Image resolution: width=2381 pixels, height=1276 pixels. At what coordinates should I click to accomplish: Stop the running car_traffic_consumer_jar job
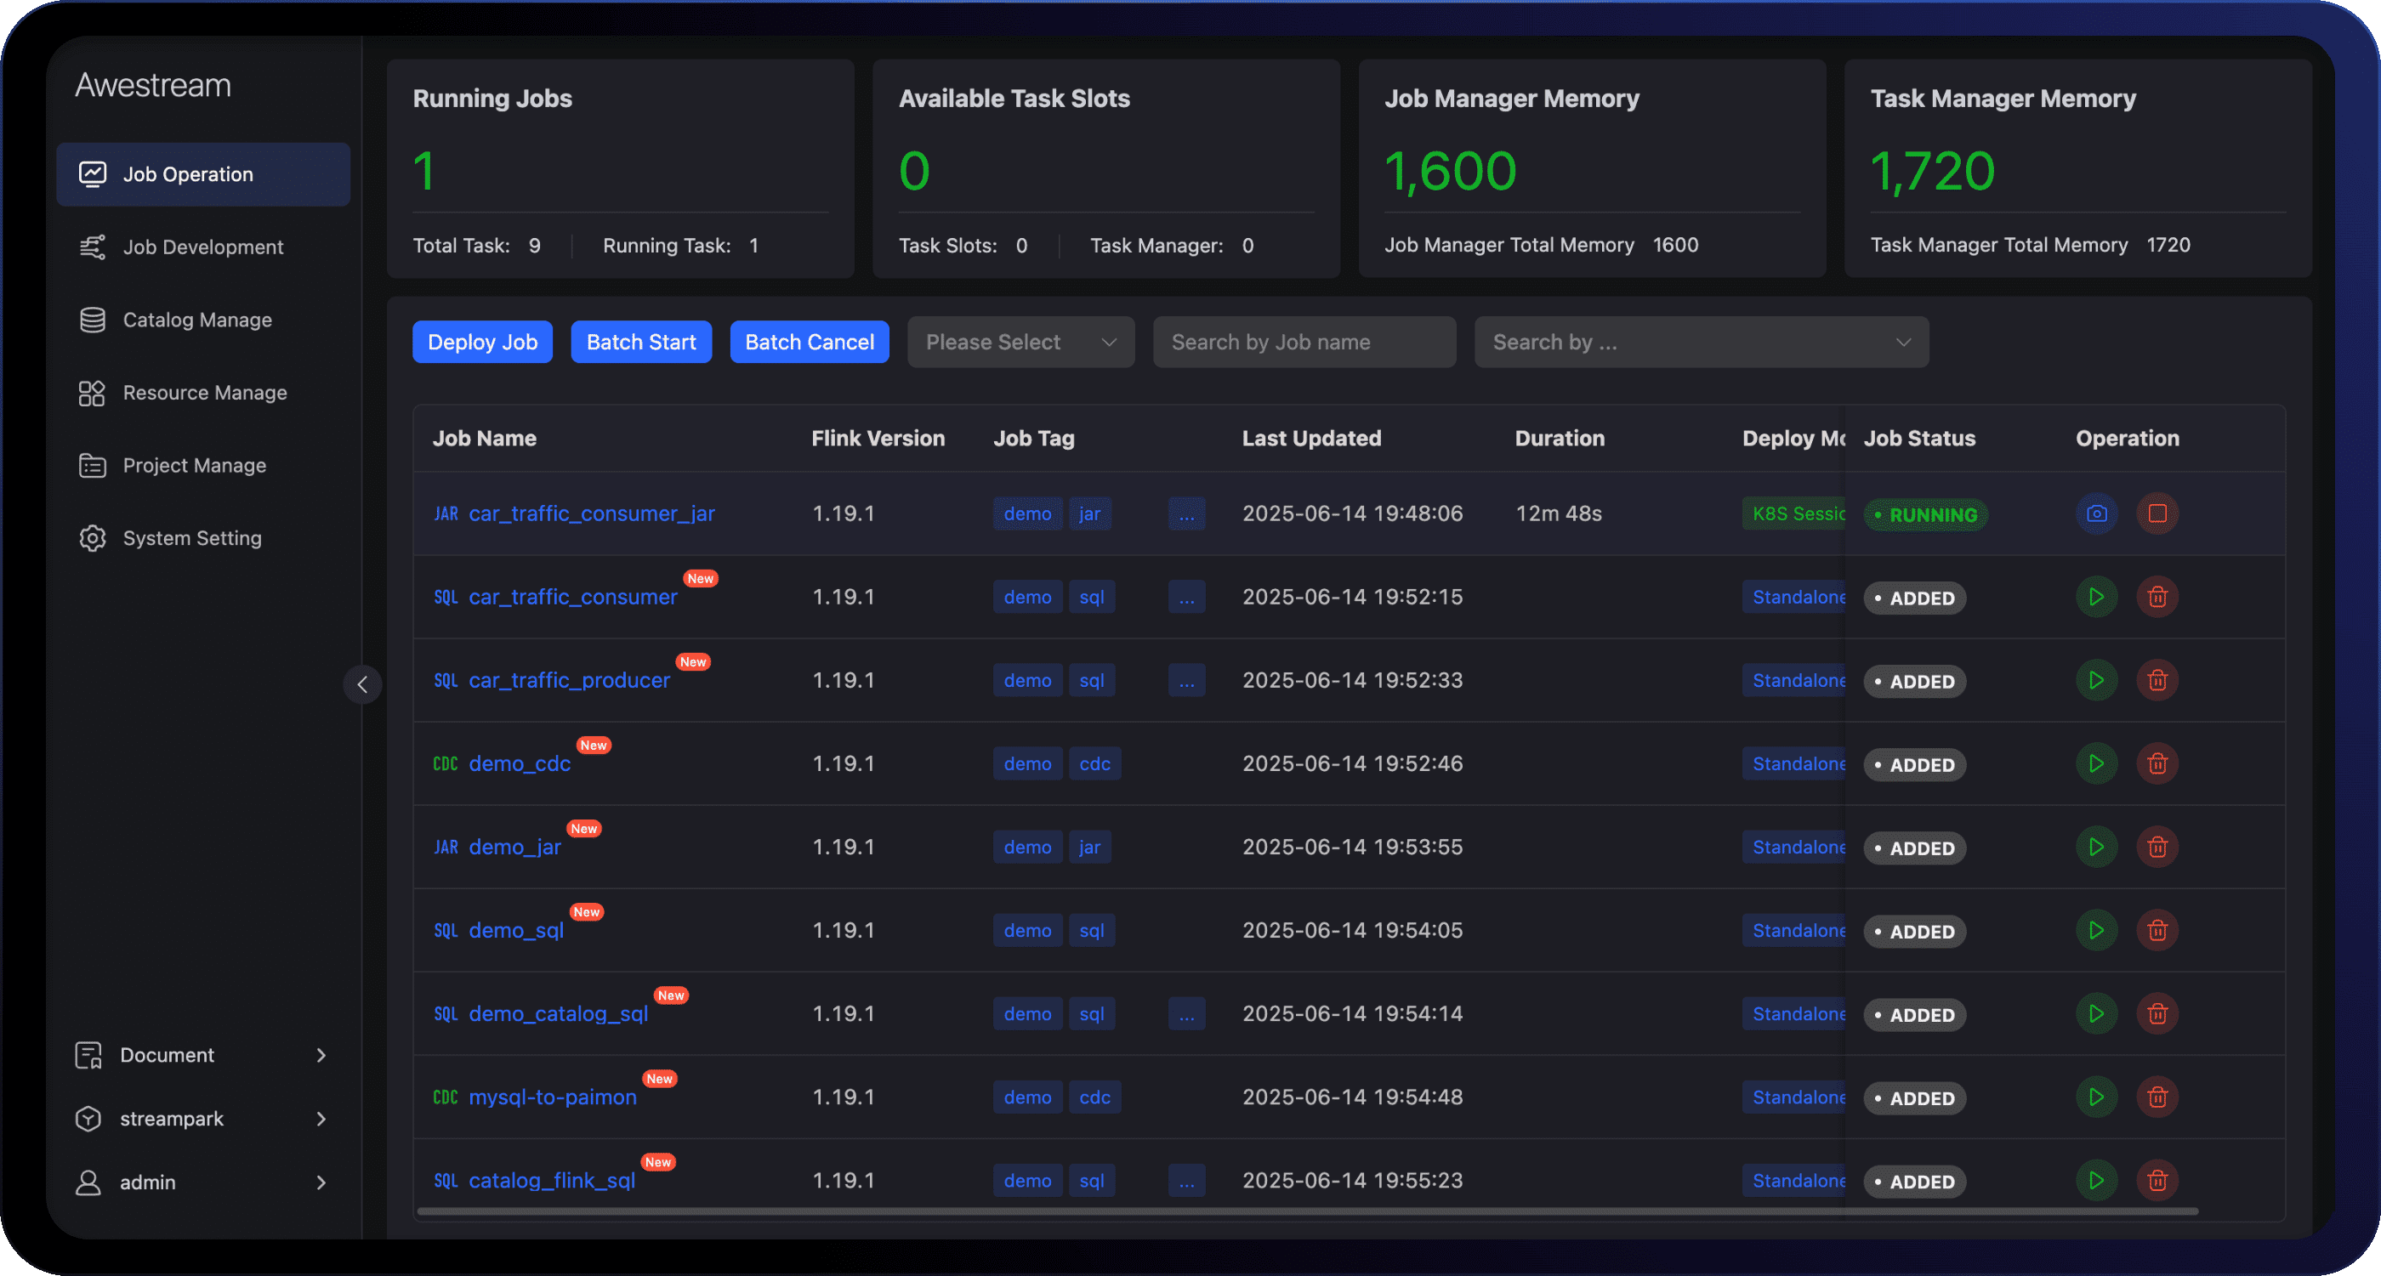pos(2157,513)
